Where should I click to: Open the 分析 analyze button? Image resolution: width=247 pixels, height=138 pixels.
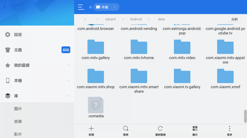235,19
